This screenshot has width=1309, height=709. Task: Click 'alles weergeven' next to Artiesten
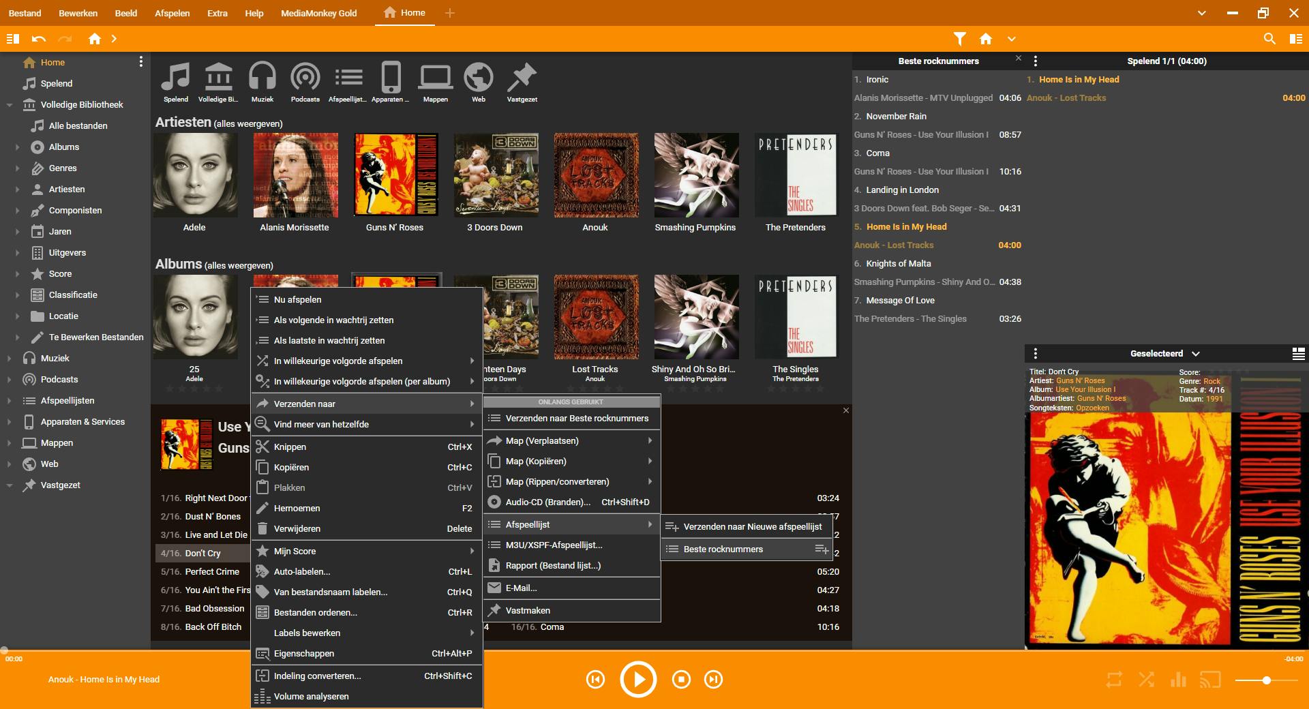pos(248,124)
